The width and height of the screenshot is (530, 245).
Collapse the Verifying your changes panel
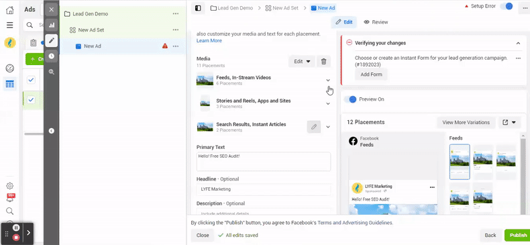518,44
